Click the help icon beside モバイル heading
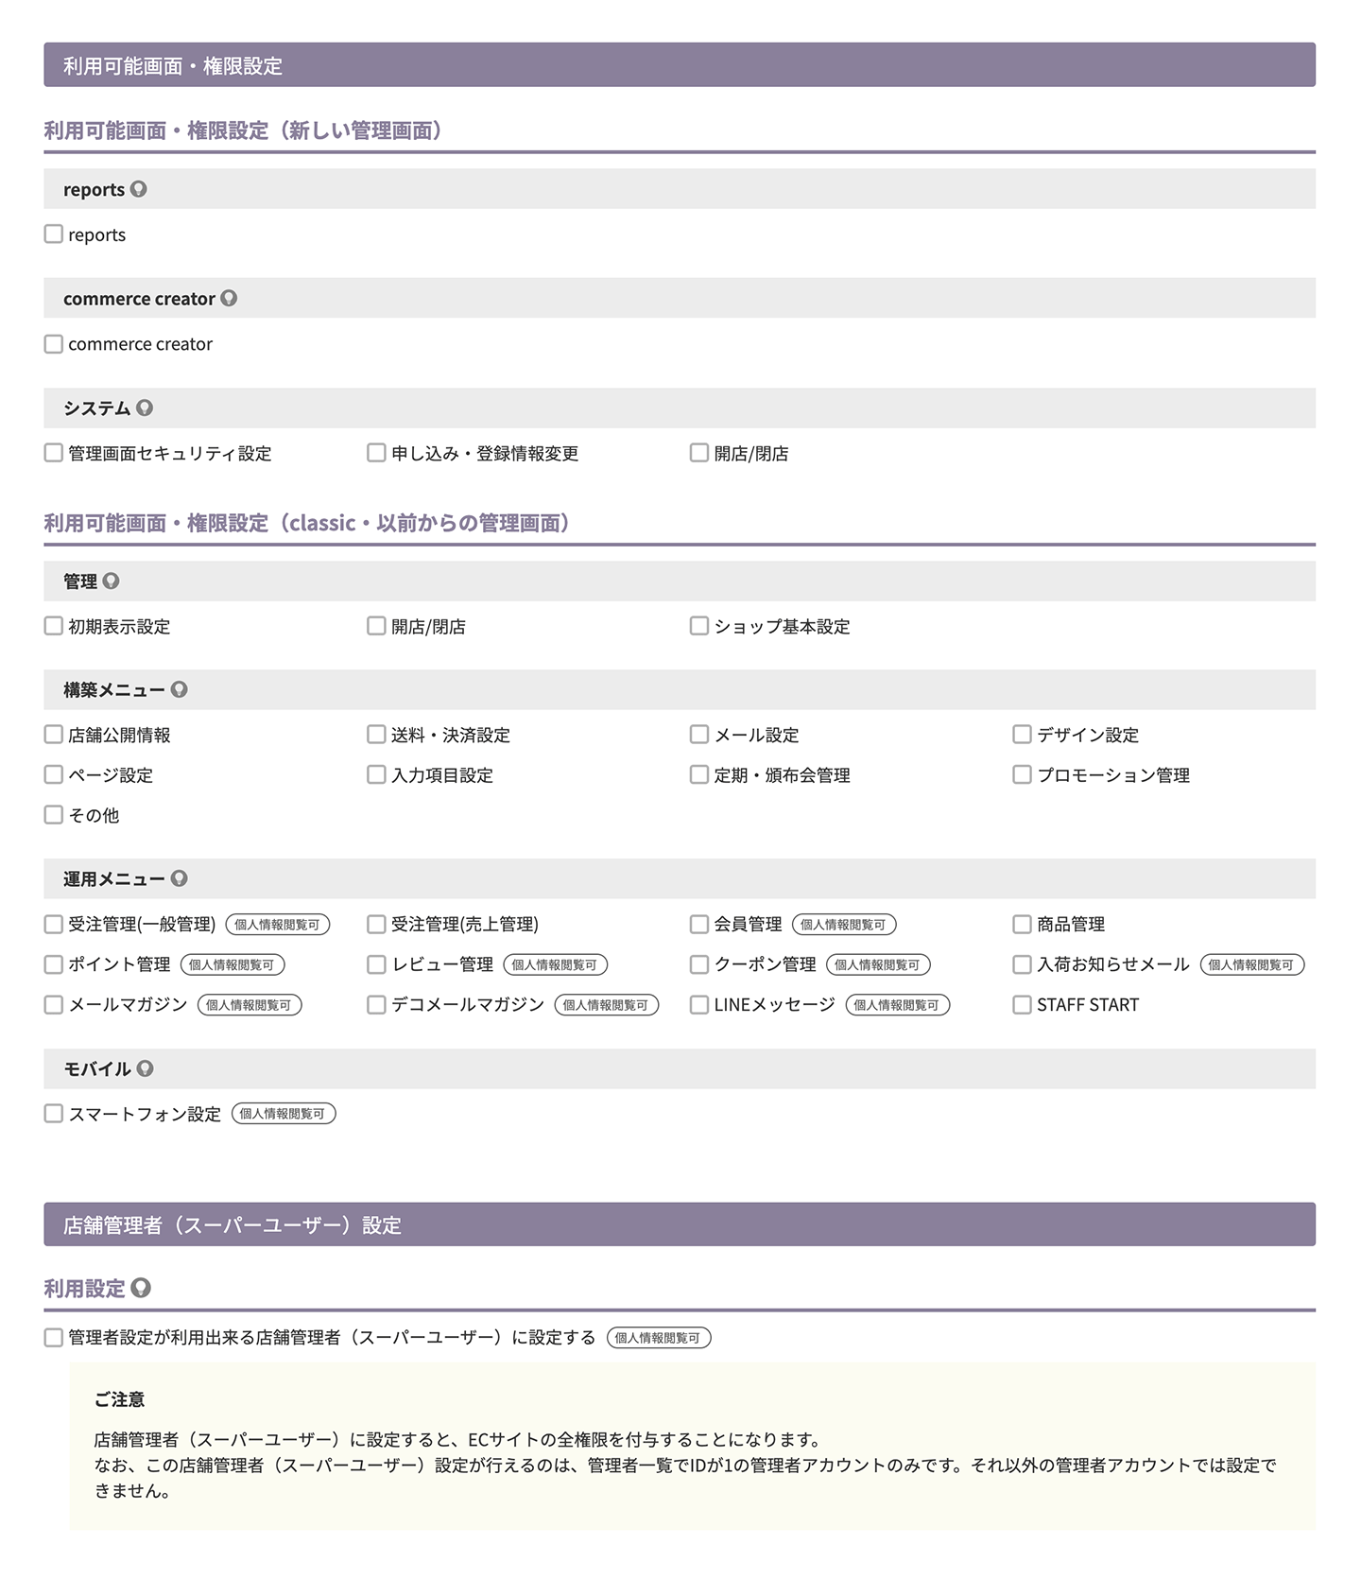Screen dimensions: 1361x1579 pos(145,1068)
